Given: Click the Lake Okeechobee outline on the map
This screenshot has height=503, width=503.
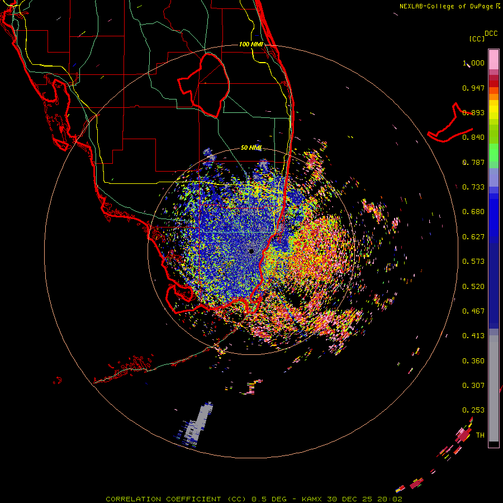Looking at the screenshot, I should point(203,85).
